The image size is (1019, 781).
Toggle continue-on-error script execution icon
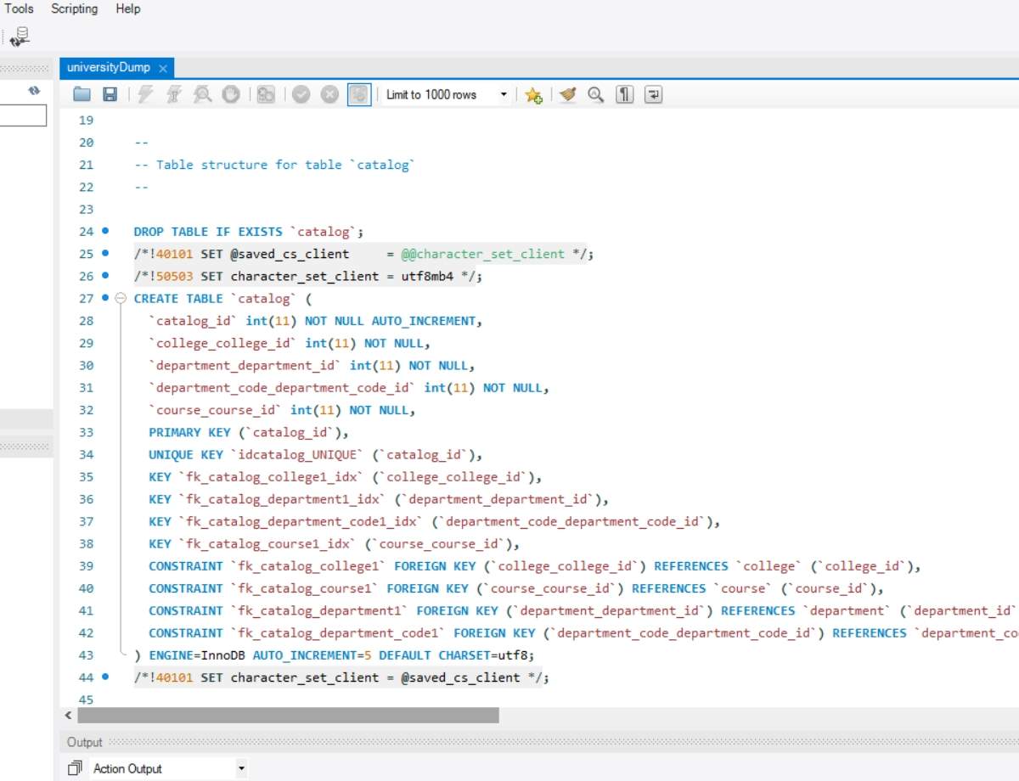point(266,95)
